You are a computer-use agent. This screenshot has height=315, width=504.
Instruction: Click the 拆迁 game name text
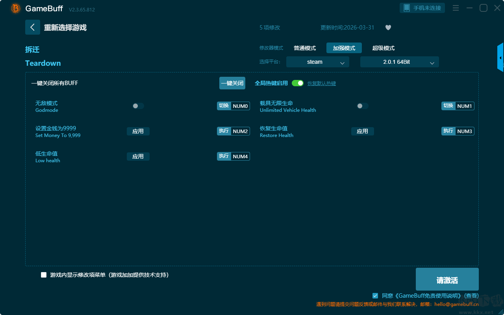coord(32,50)
